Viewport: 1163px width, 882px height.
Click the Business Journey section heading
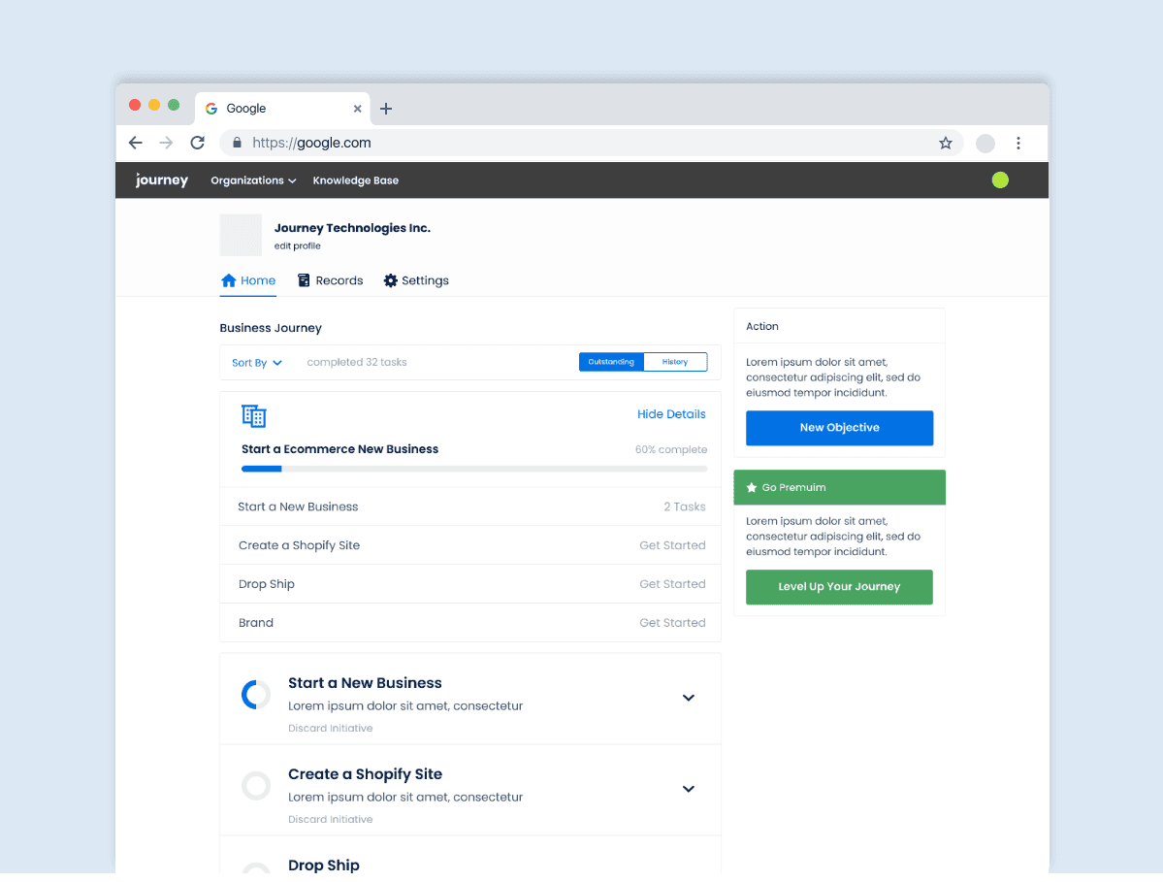pos(271,329)
